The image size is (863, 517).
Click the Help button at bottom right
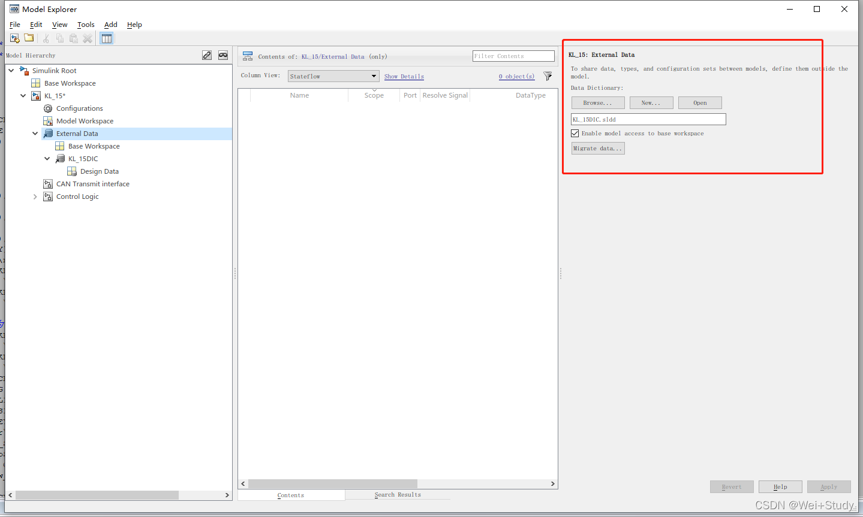(x=780, y=487)
